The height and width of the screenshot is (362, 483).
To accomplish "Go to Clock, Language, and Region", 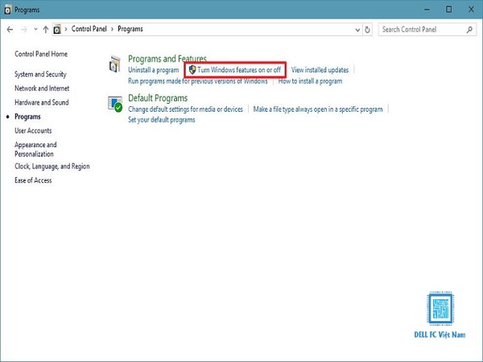I will (x=52, y=167).
